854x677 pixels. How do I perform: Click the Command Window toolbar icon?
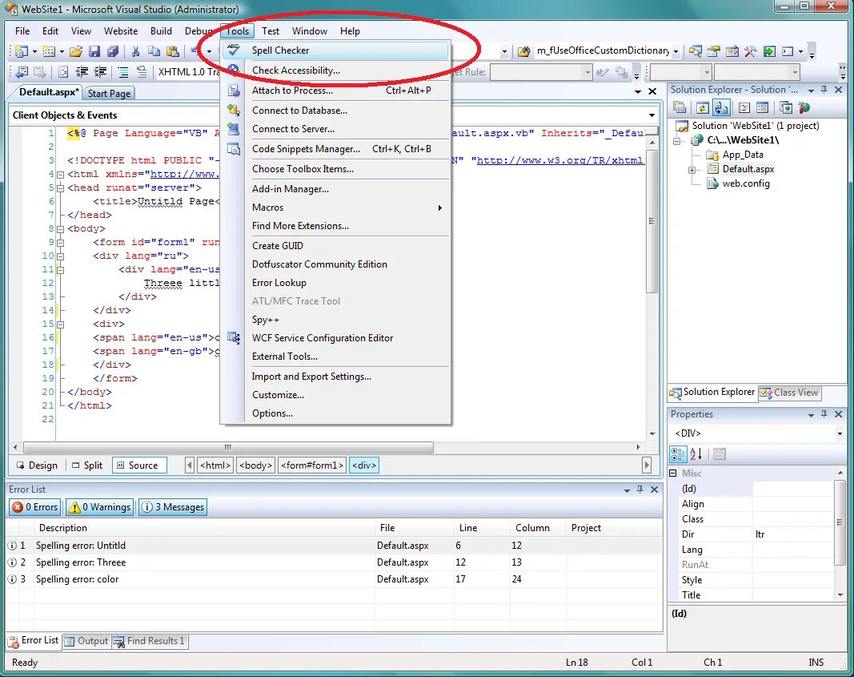(x=788, y=51)
